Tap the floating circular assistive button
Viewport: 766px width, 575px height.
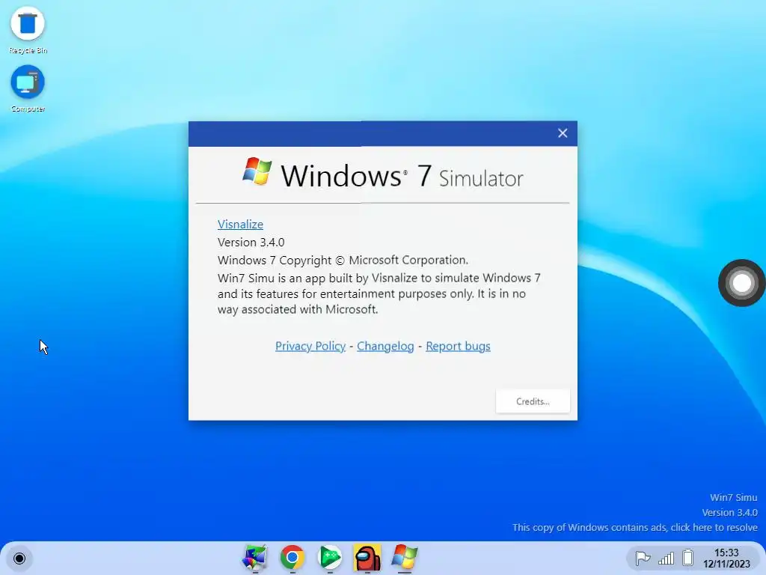coord(741,283)
